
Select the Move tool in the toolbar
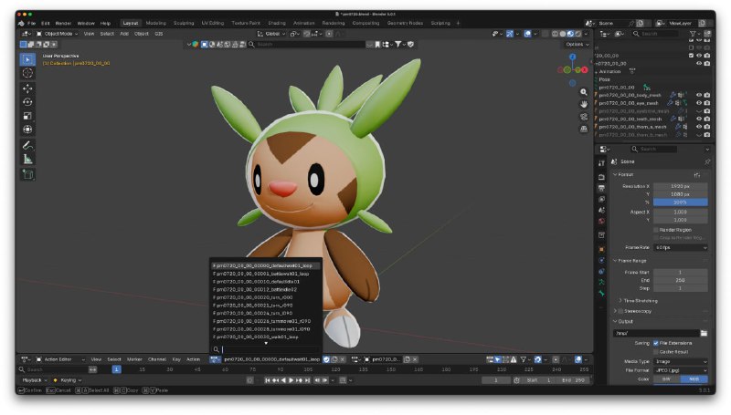tap(27, 88)
